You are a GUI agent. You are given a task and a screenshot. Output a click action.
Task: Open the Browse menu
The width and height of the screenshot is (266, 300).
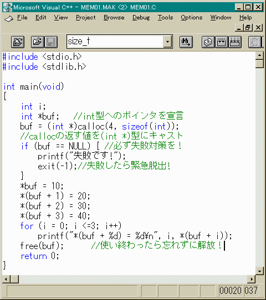tap(114, 18)
